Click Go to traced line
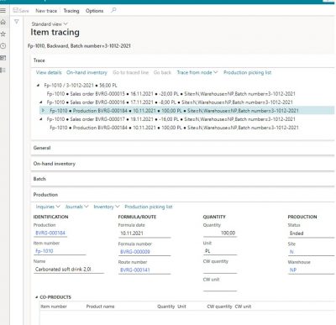The image size is (336, 325). tap(130, 72)
